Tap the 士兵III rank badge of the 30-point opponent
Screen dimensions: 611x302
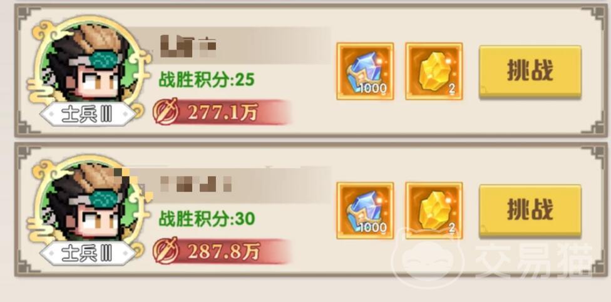tap(88, 253)
